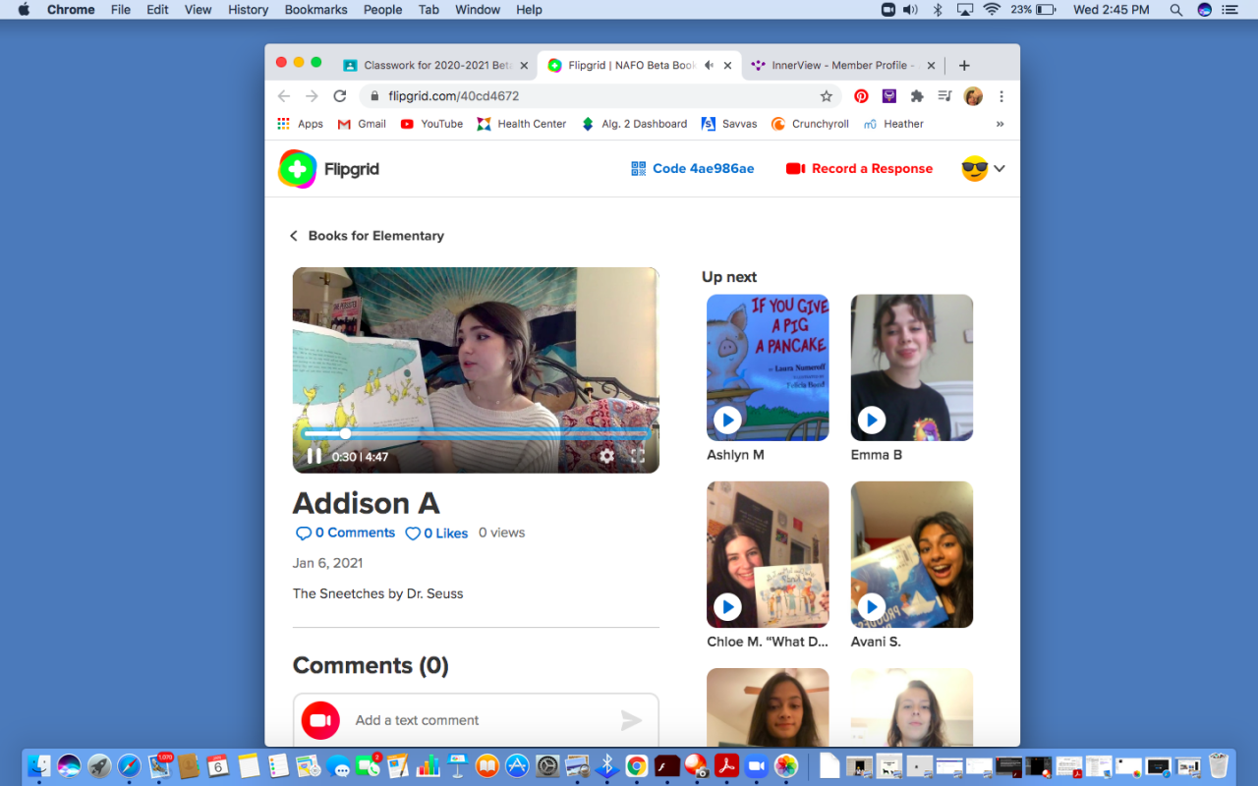Bookmark this page with the star
This screenshot has width=1258, height=786.
tap(827, 96)
